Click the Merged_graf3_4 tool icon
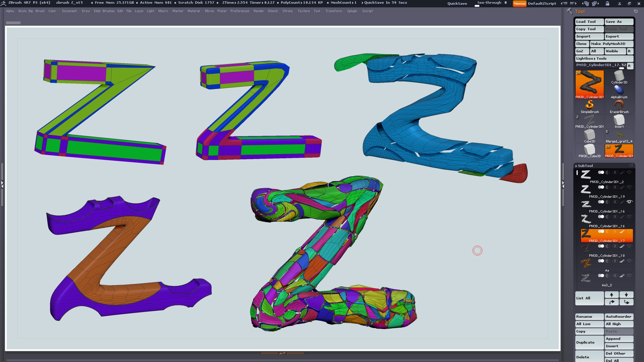The width and height of the screenshot is (644, 362). pyautogui.click(x=619, y=135)
